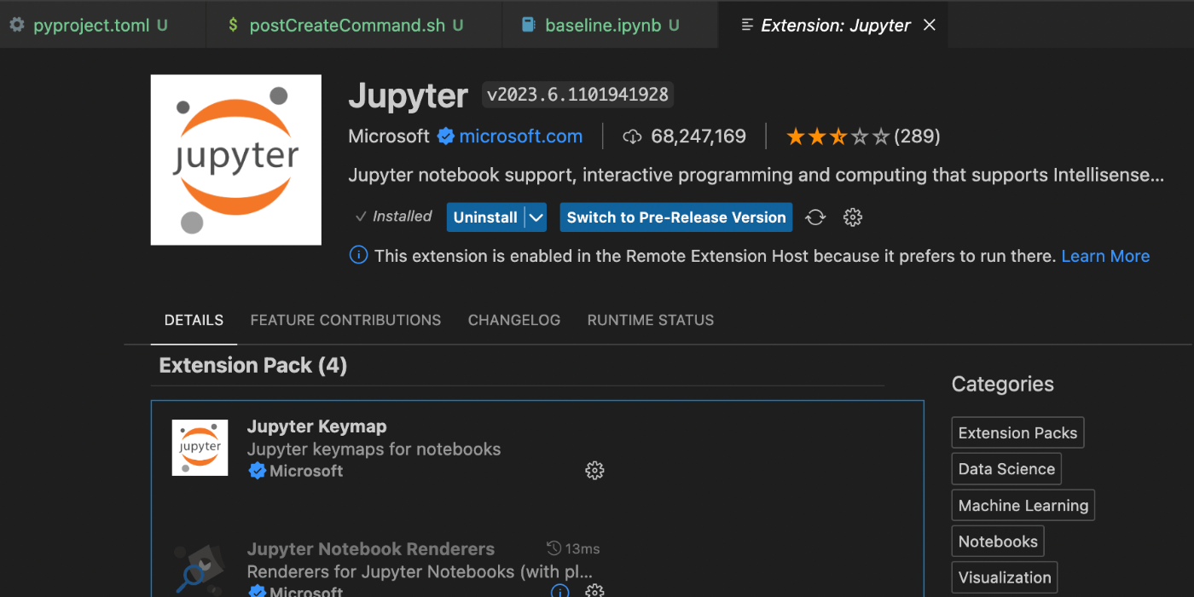Select the Extension: Jupyter tab
The image size is (1194, 597).
[x=834, y=25]
